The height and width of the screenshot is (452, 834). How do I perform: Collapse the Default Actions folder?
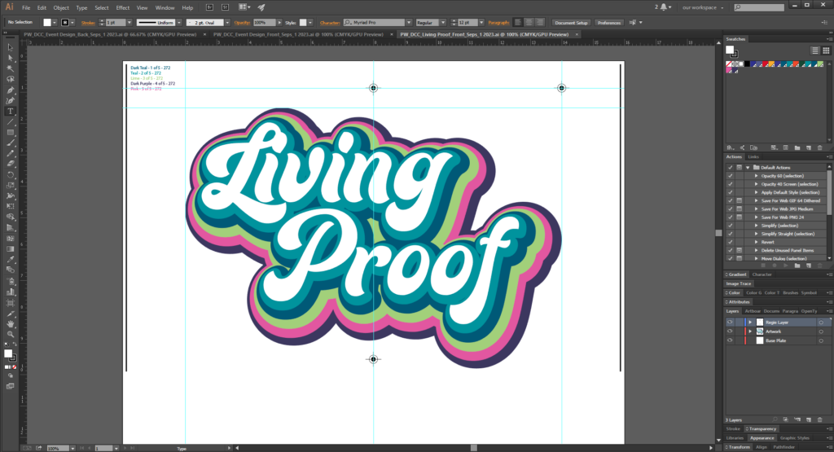pyautogui.click(x=748, y=168)
